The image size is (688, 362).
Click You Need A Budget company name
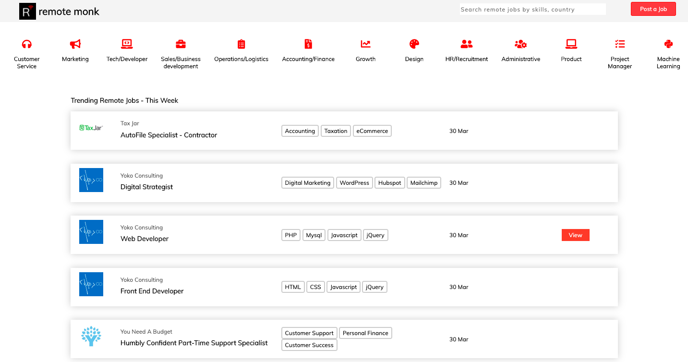146,332
